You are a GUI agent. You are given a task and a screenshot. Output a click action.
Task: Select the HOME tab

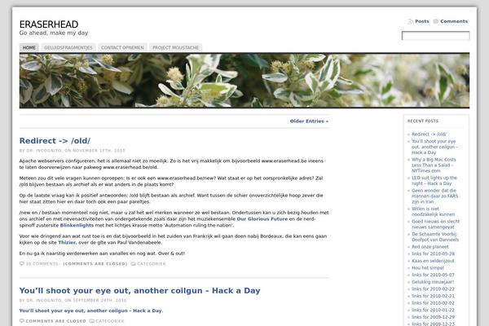pyautogui.click(x=29, y=47)
